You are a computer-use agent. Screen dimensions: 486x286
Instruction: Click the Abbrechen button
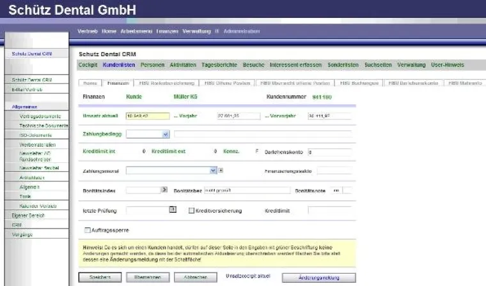196,277
